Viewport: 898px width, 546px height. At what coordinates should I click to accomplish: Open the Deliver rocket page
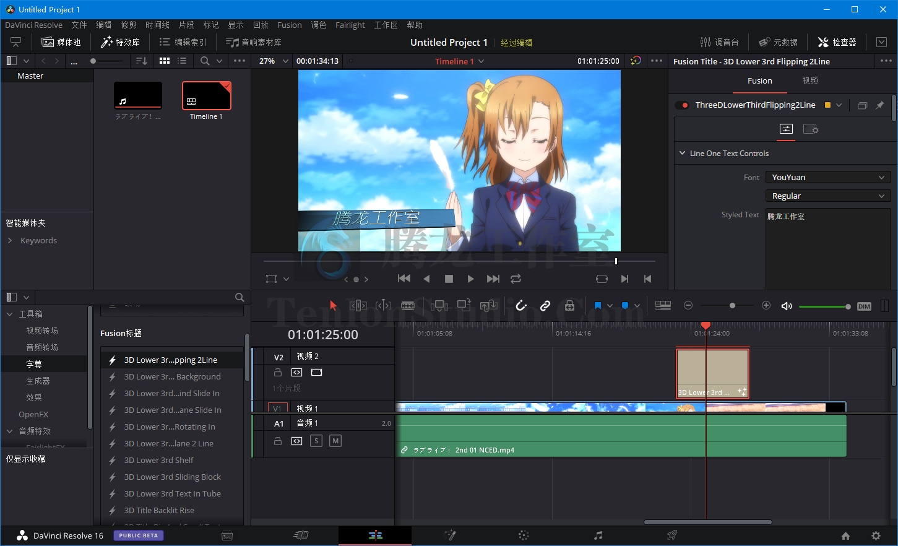click(672, 535)
